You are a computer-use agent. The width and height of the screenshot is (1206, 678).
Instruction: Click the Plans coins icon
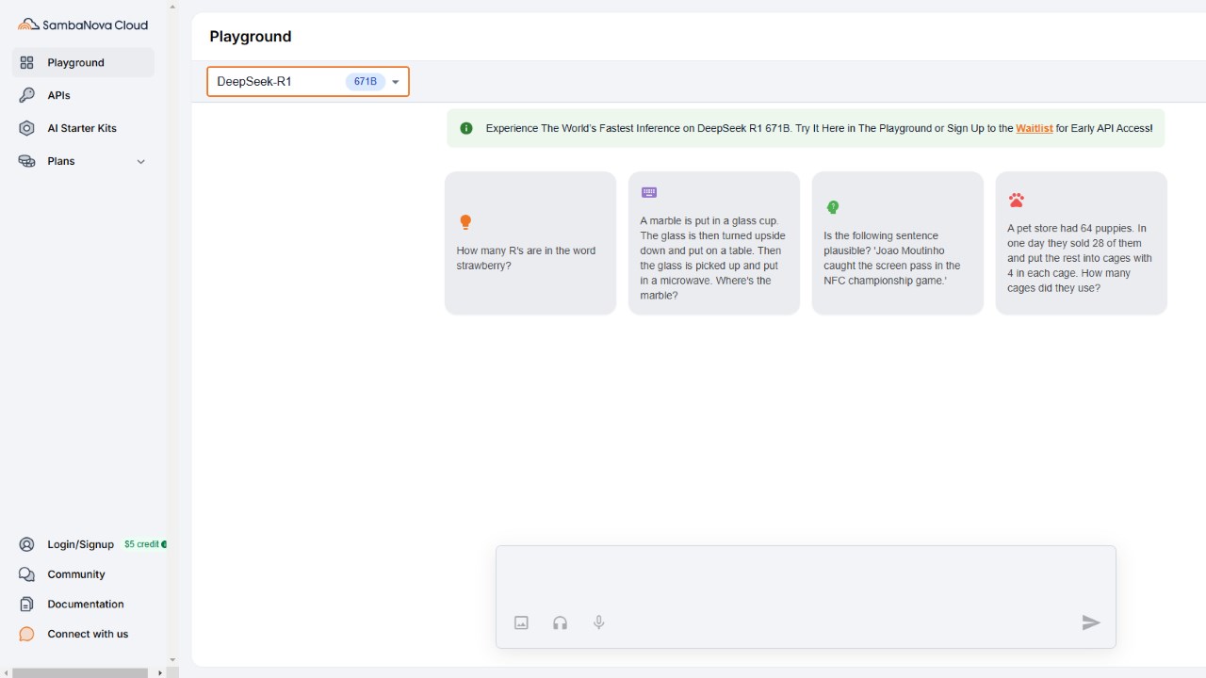(x=27, y=161)
